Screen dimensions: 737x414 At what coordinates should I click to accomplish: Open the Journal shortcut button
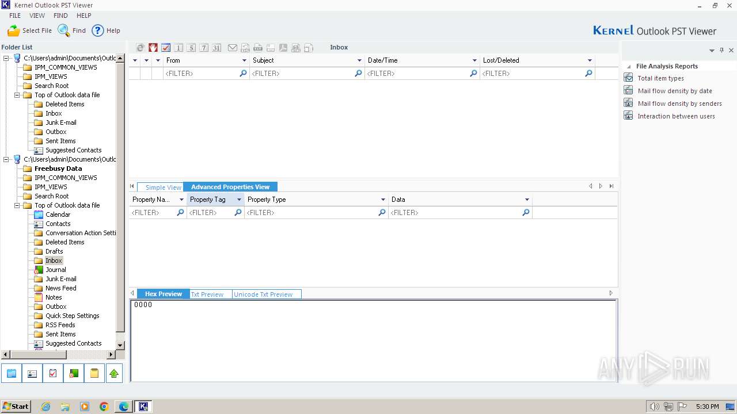coord(74,374)
